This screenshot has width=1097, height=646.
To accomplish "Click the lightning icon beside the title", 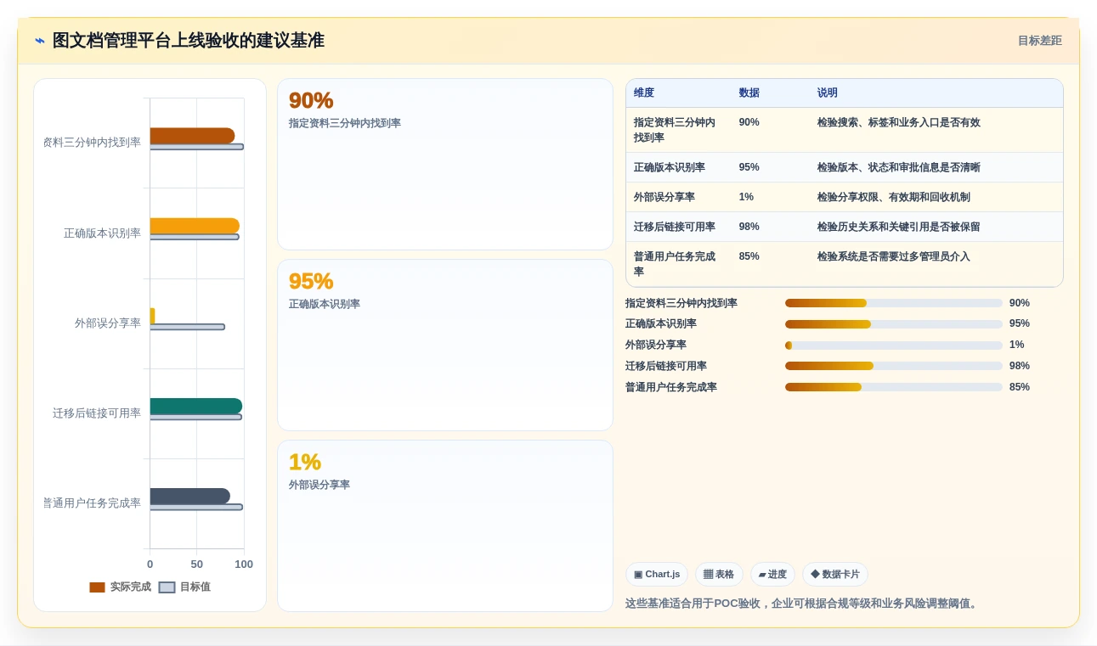I will pyautogui.click(x=40, y=41).
